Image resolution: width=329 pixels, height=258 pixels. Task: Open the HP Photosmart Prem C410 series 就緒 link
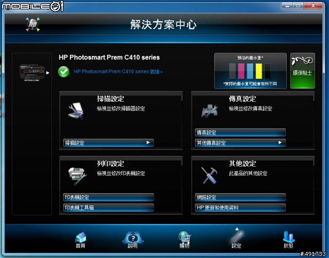coord(118,72)
